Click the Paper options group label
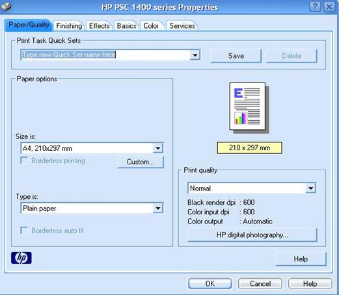Viewport: 339px width, 295px height. 37,79
